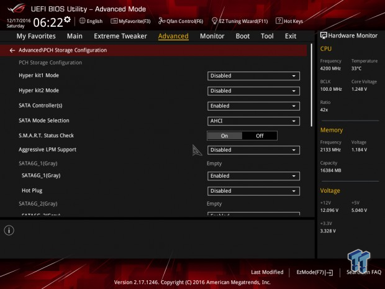Switch to the My Favorites tab
Viewport: 385px width, 289px height.
pyautogui.click(x=36, y=36)
